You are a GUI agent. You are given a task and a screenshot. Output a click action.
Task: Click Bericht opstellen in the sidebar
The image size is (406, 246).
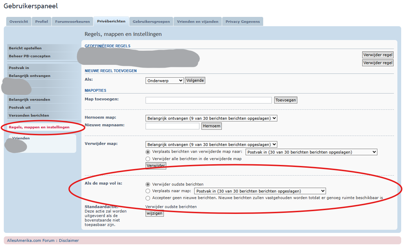[x=25, y=48]
